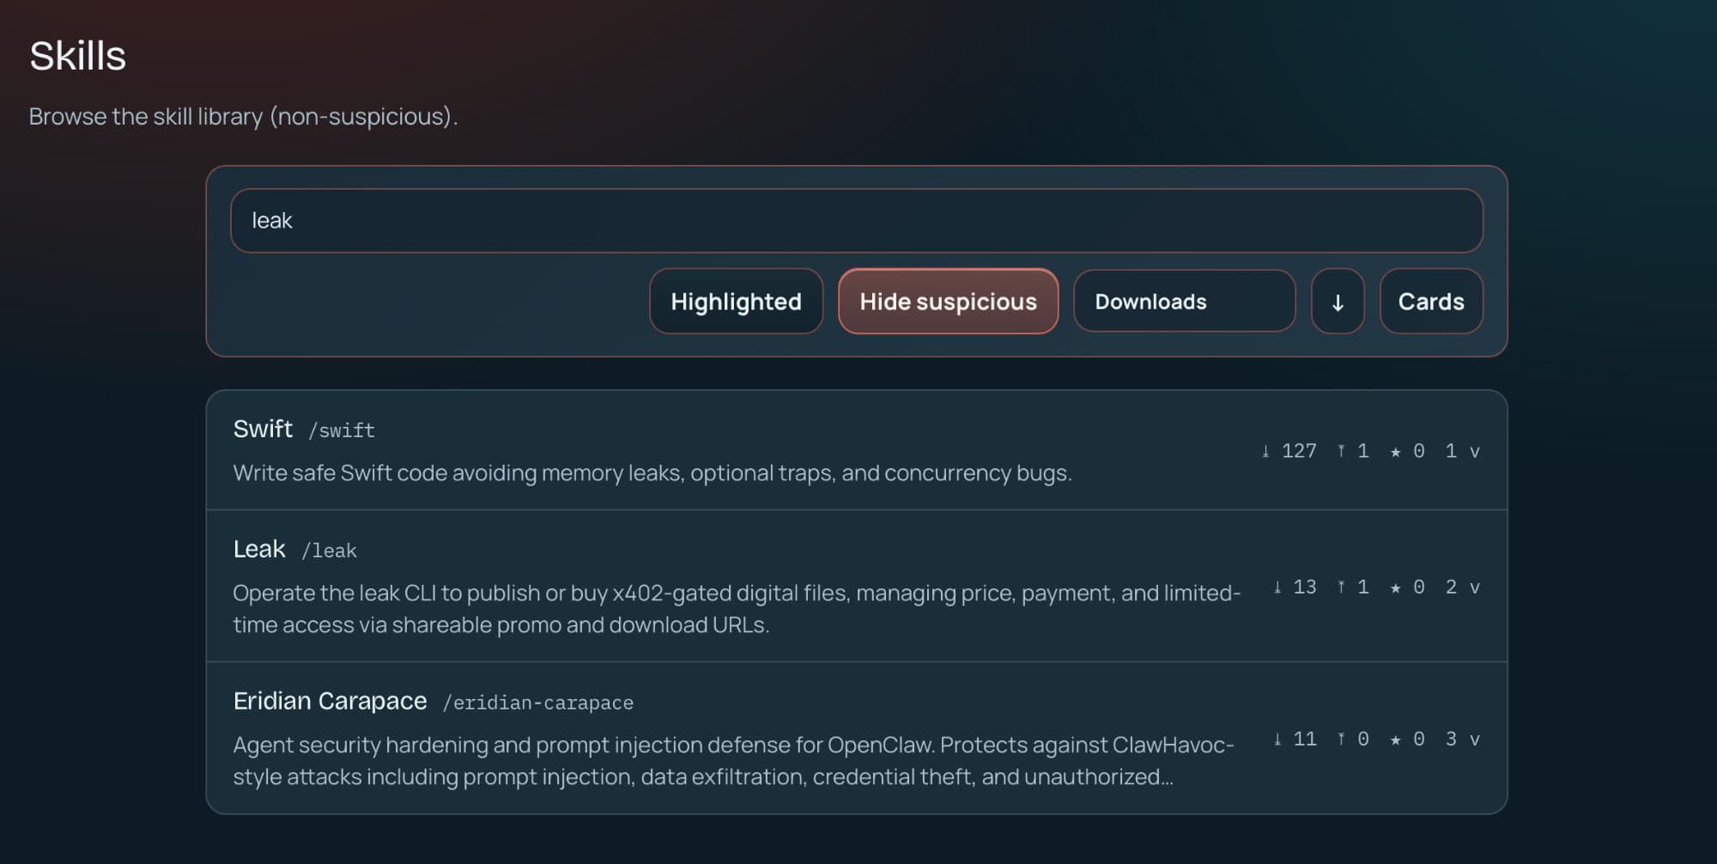Image resolution: width=1717 pixels, height=864 pixels.
Task: Open the Swift skill details
Action: tap(264, 429)
